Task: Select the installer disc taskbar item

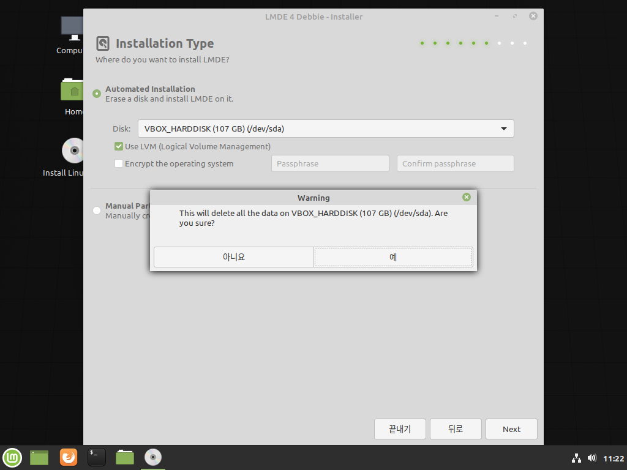Action: [152, 457]
